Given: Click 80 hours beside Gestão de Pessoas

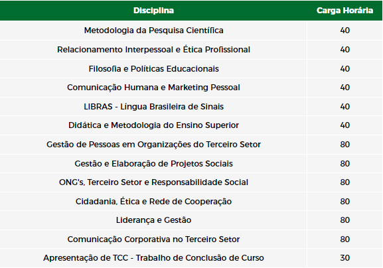Looking at the screenshot, I should [x=345, y=145].
